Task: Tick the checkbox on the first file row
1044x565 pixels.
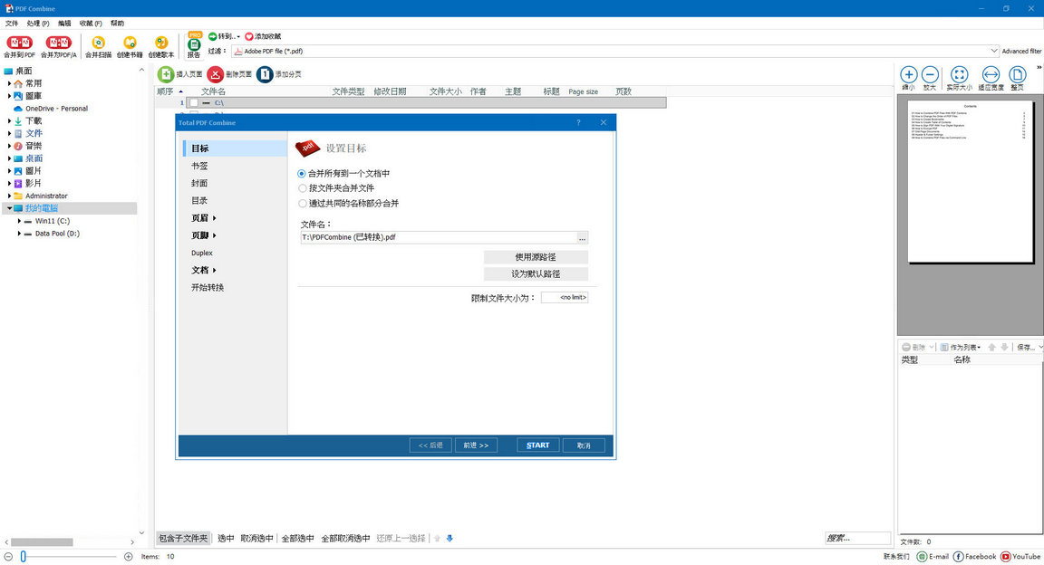Action: tap(193, 102)
